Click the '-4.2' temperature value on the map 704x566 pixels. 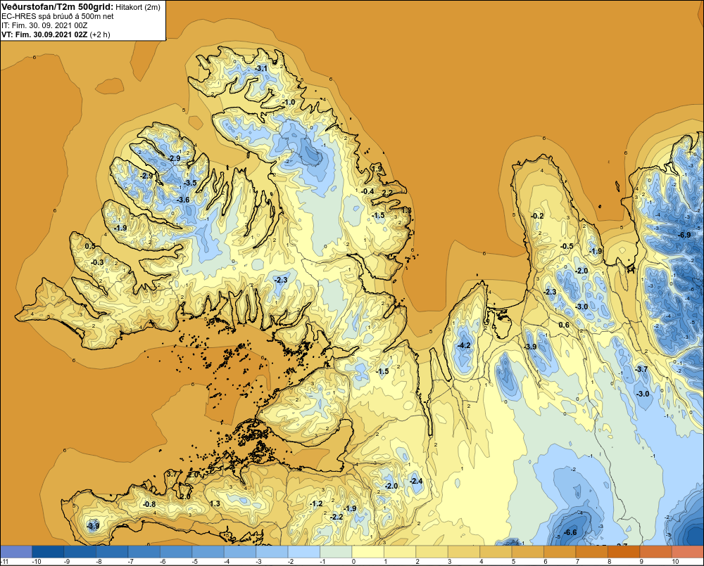tap(464, 345)
